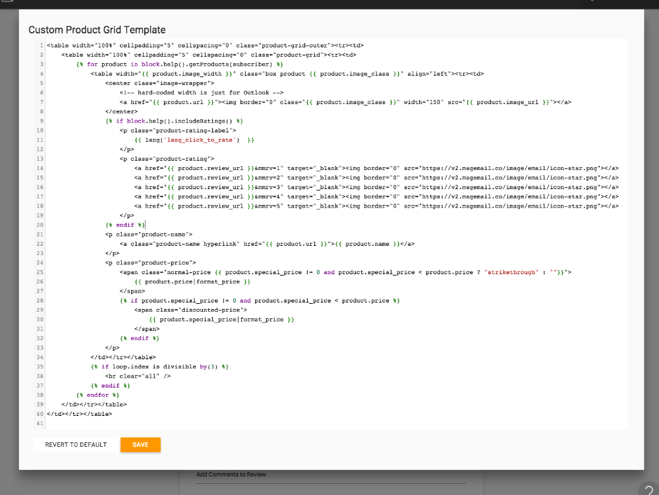
Task: Place cursor on the 'for product in' line
Action: (179, 65)
